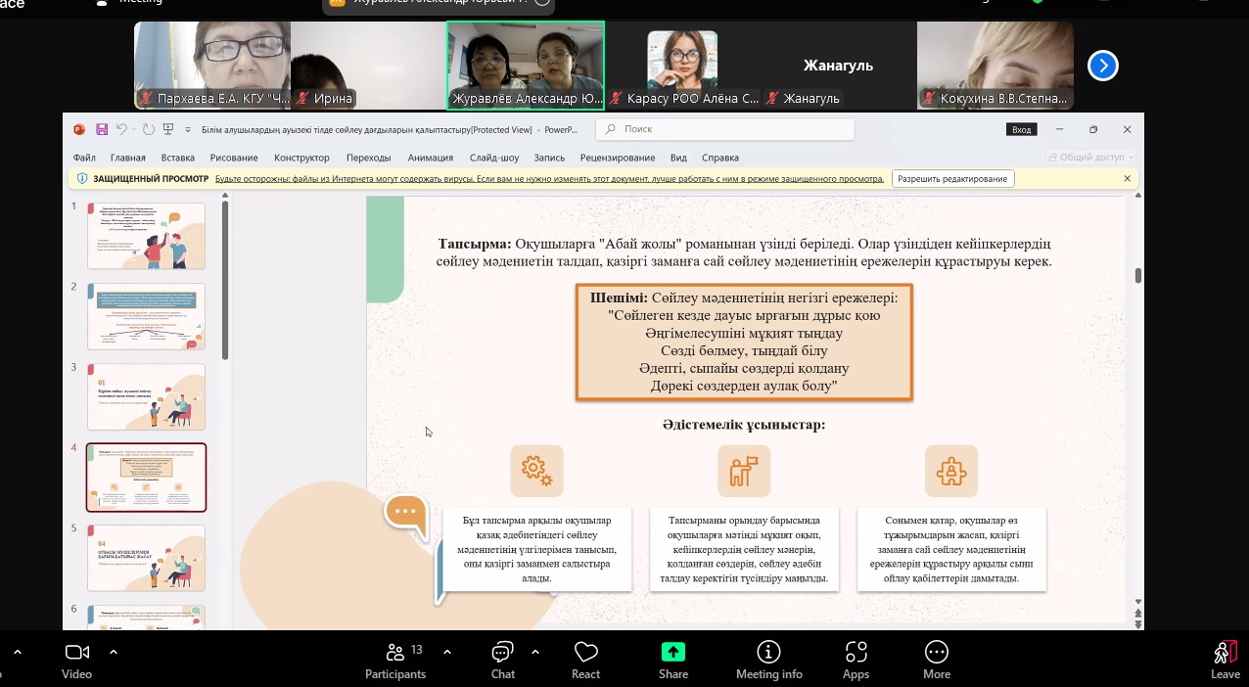Expand the Chat options chevron
Image resolution: width=1249 pixels, height=687 pixels.
coord(535,651)
